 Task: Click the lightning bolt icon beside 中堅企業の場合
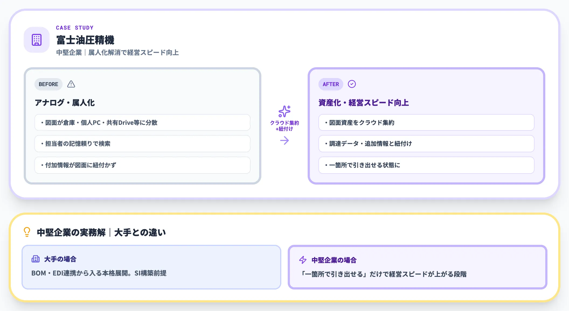303,260
